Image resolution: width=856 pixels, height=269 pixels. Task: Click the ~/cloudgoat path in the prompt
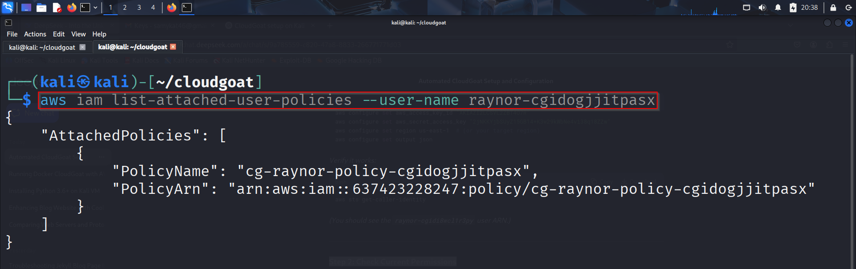205,82
